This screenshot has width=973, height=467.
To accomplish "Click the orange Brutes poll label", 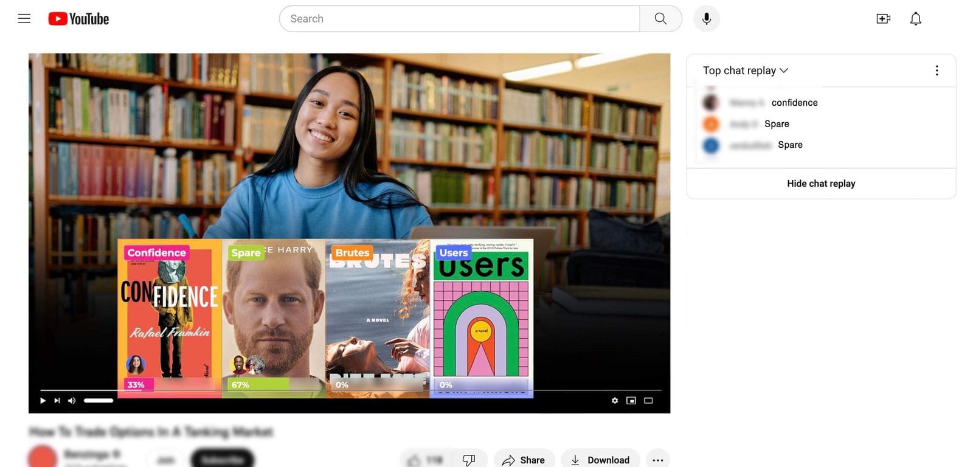I will pyautogui.click(x=352, y=252).
